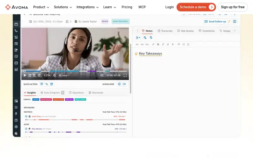Click the purple segment on video progress bar
This screenshot has width=253, height=158.
[92, 71]
